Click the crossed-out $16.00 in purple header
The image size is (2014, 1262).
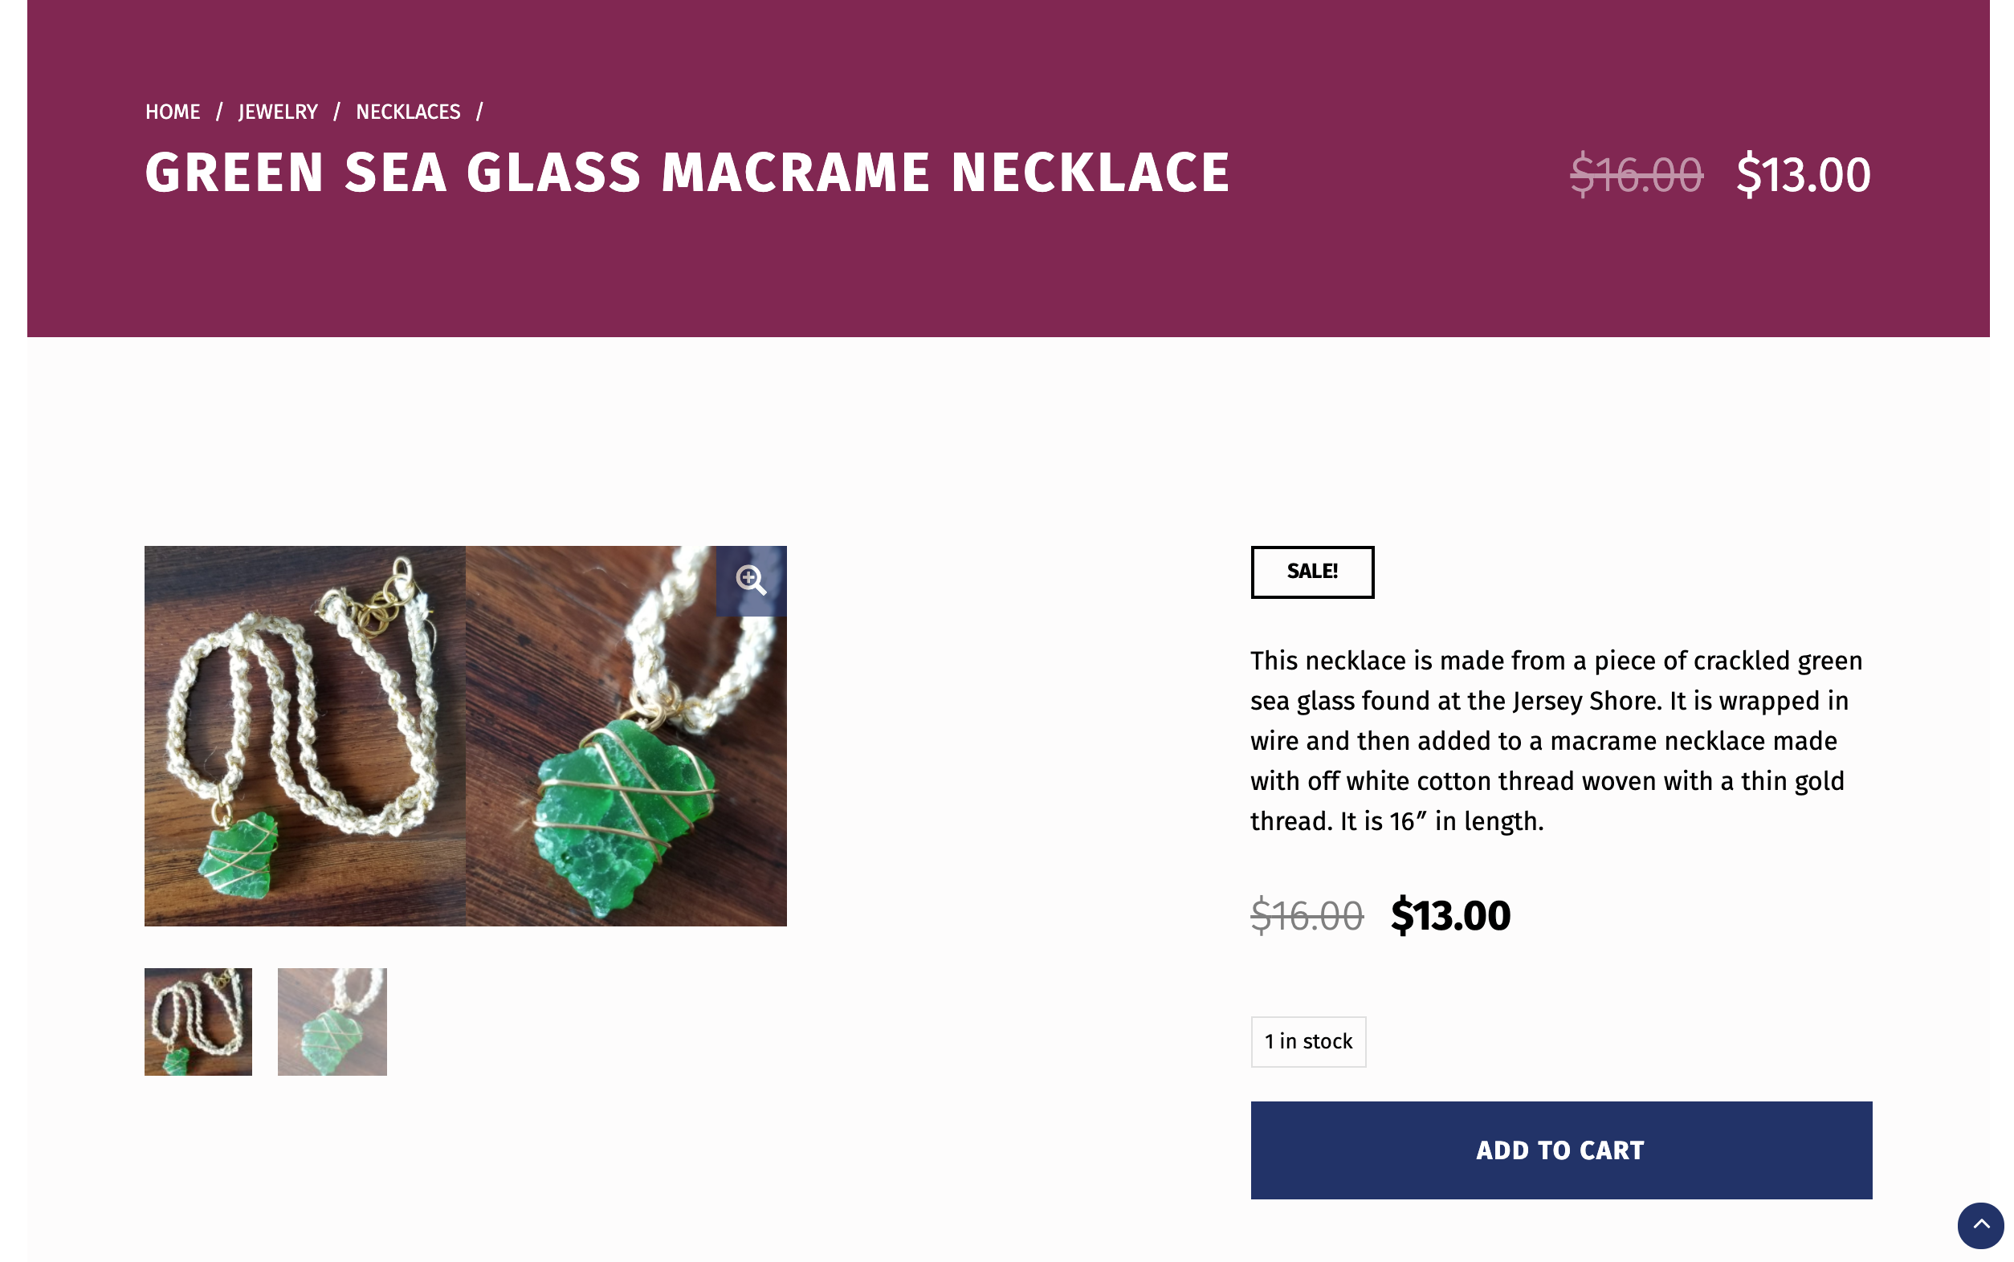1635,174
